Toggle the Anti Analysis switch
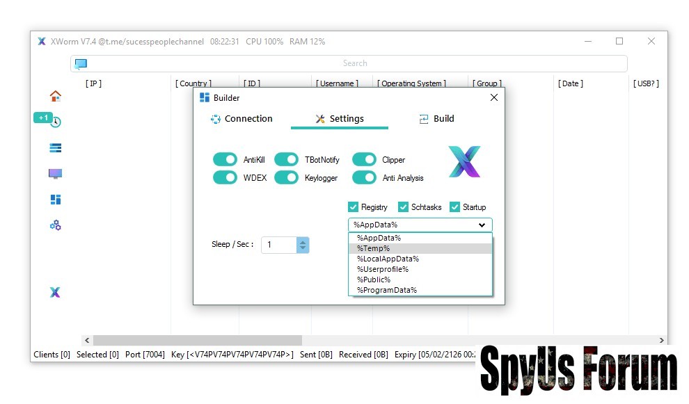Screen dimensions: 689x404 click(x=364, y=177)
